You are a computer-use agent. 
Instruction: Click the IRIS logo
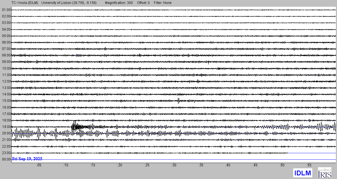pos(324,173)
